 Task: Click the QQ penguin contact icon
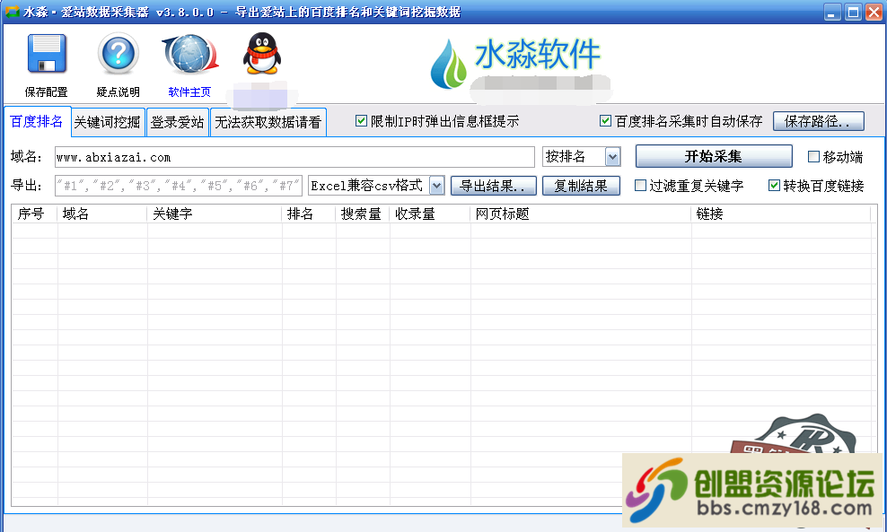262,54
